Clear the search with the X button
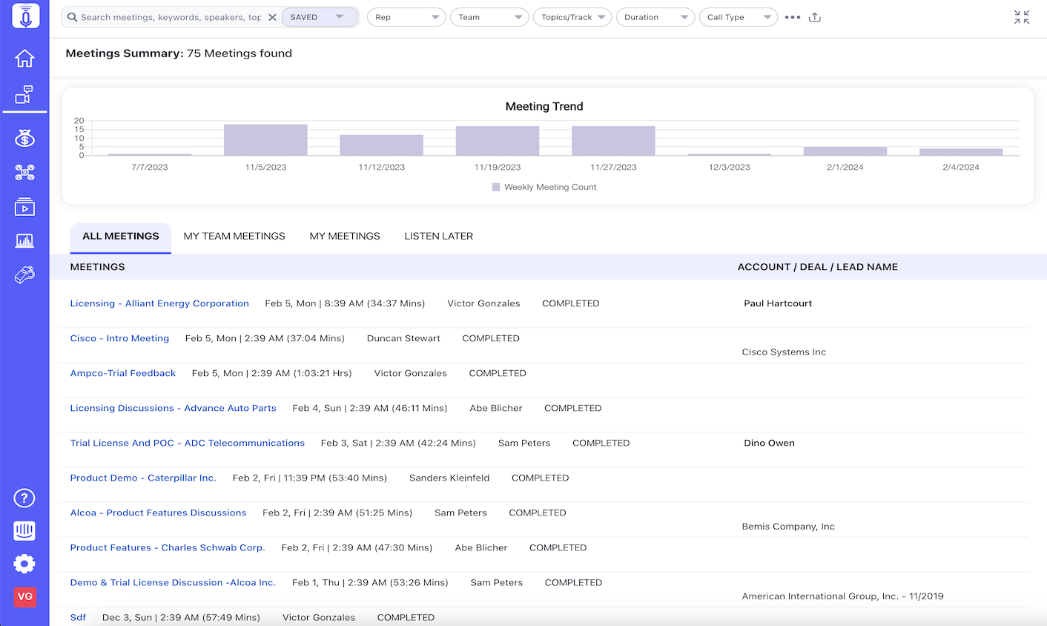The image size is (1047, 626). click(x=272, y=16)
